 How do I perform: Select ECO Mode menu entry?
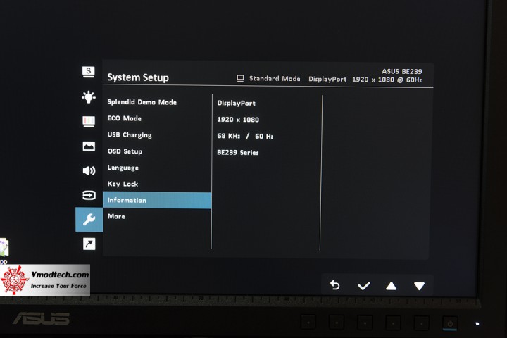[124, 118]
